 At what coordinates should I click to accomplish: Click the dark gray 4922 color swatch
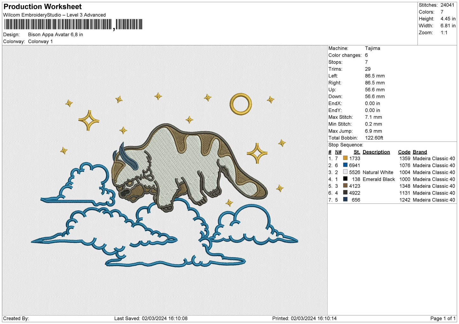[x=345, y=193]
